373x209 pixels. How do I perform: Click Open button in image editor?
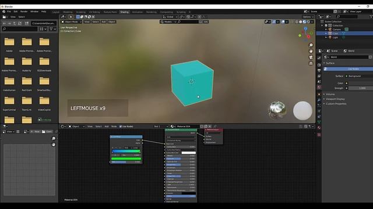(47, 131)
